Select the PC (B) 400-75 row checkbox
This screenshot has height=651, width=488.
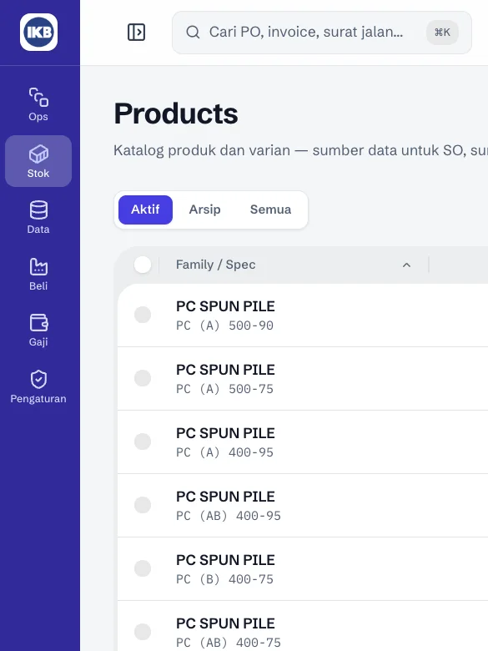pos(143,568)
